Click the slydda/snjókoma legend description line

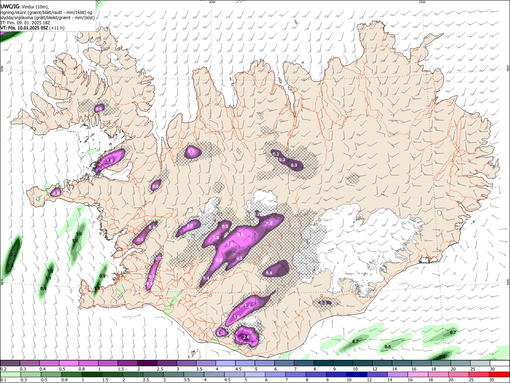[47, 18]
